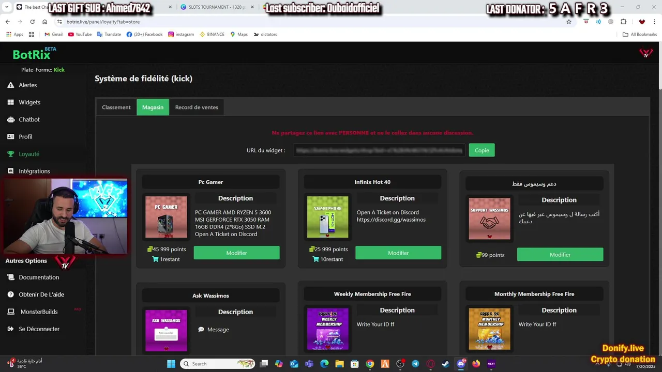Open the Gmail bookmark
This screenshot has width=662, height=372.
(53, 35)
